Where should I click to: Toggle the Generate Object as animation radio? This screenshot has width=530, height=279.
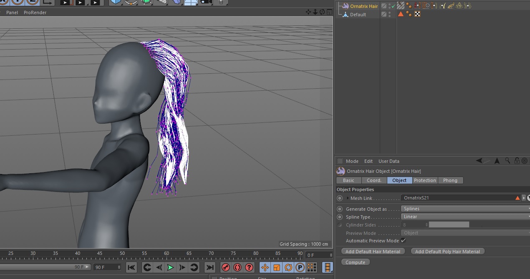(340, 209)
